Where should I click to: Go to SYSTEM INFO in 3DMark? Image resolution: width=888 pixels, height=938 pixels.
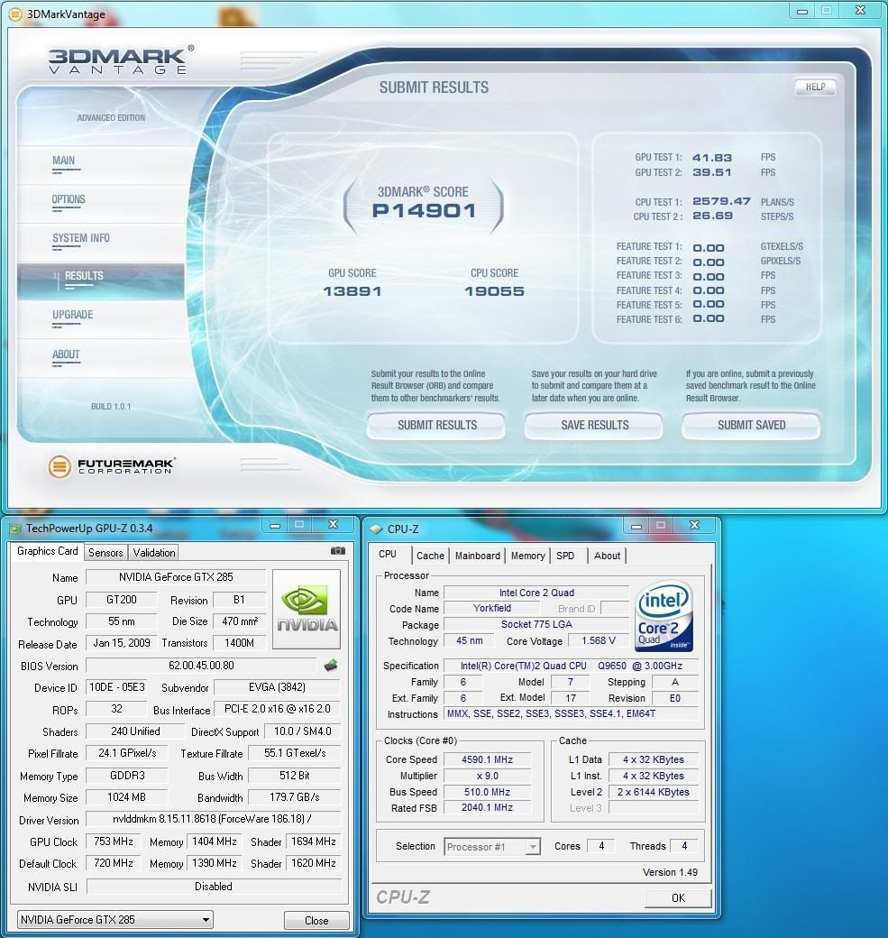pos(81,239)
